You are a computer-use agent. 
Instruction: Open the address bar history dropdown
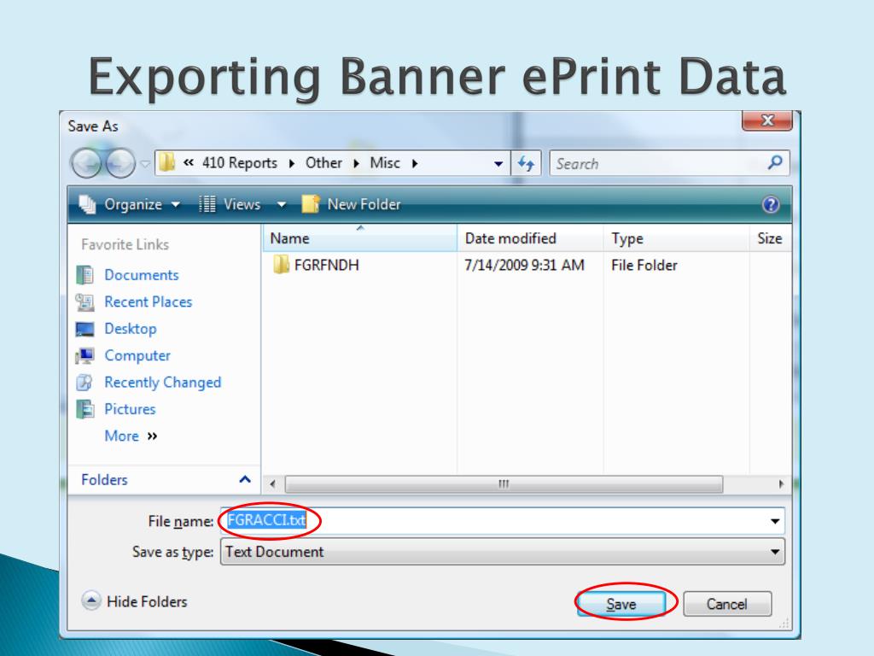tap(498, 164)
